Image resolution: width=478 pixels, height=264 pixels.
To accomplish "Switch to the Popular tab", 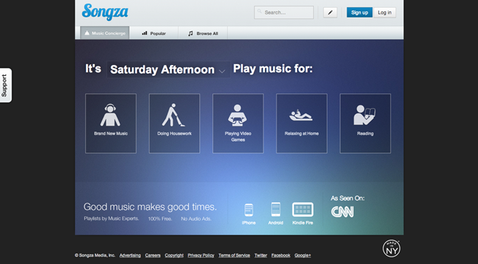I will [154, 34].
